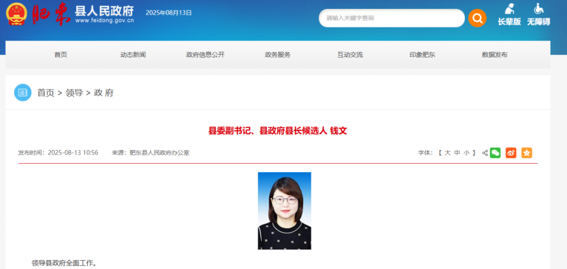567x269 pixels.
Task: Open the 政府信息公开 navigation tab
Action: pos(205,55)
